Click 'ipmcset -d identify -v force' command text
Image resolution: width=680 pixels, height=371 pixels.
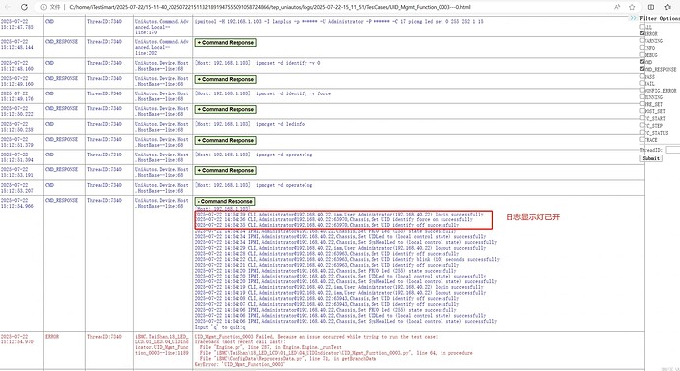293,93
